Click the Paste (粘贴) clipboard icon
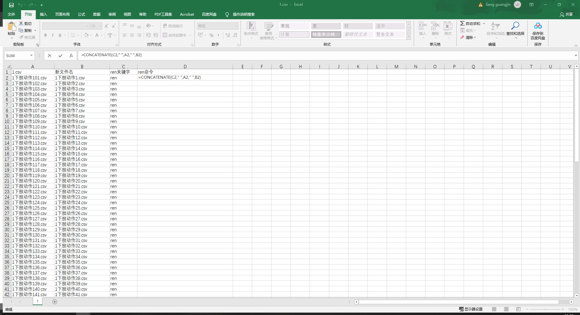Viewport: 580px width, 315px height. pos(11,26)
